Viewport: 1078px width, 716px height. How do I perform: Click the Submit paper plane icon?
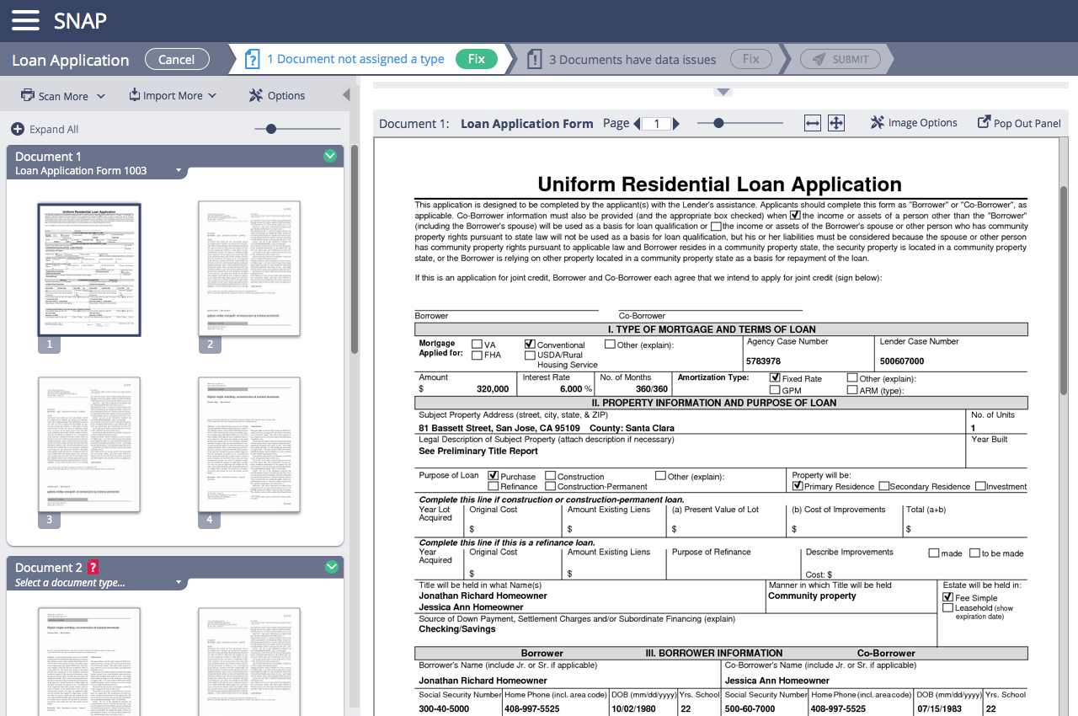817,59
